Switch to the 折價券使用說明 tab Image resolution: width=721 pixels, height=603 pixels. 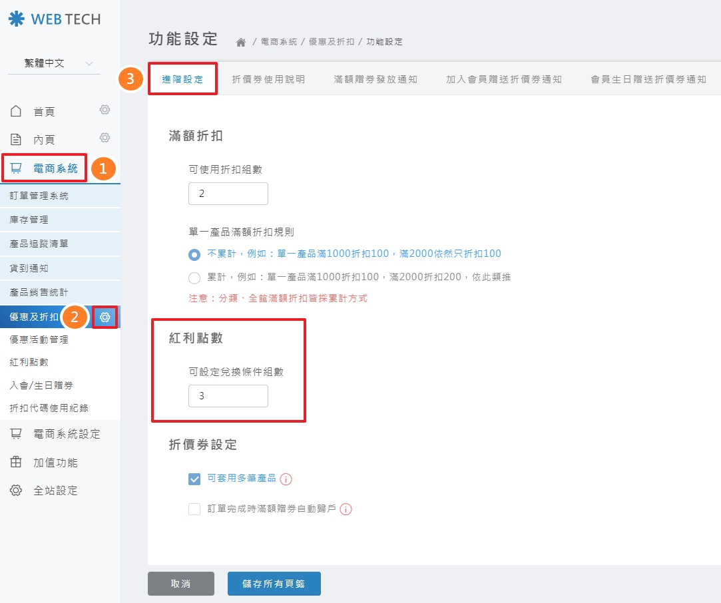[268, 79]
